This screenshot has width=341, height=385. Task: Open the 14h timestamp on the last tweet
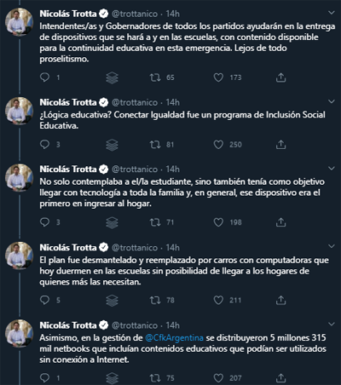click(173, 325)
